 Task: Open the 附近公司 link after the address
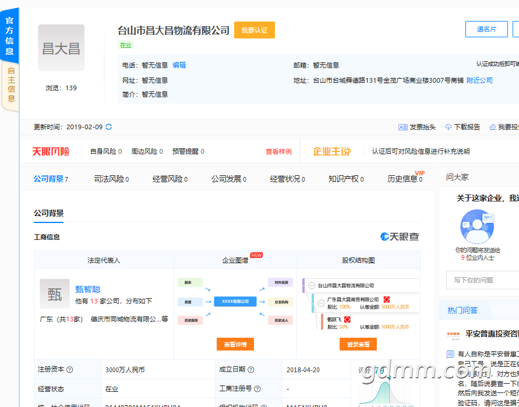479,80
